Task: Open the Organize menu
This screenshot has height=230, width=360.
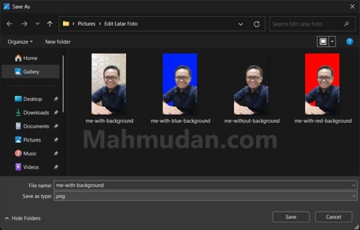Action: [20, 42]
